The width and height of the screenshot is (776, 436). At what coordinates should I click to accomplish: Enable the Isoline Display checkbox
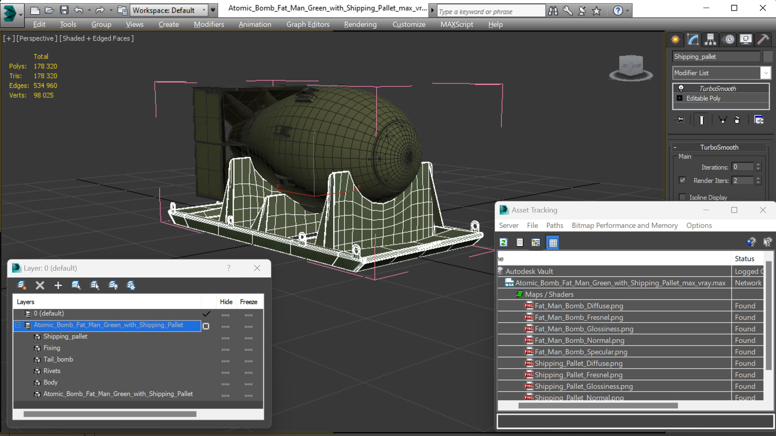(682, 197)
